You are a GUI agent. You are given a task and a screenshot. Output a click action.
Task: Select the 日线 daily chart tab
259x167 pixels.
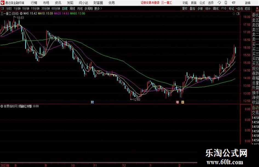coord(65,9)
